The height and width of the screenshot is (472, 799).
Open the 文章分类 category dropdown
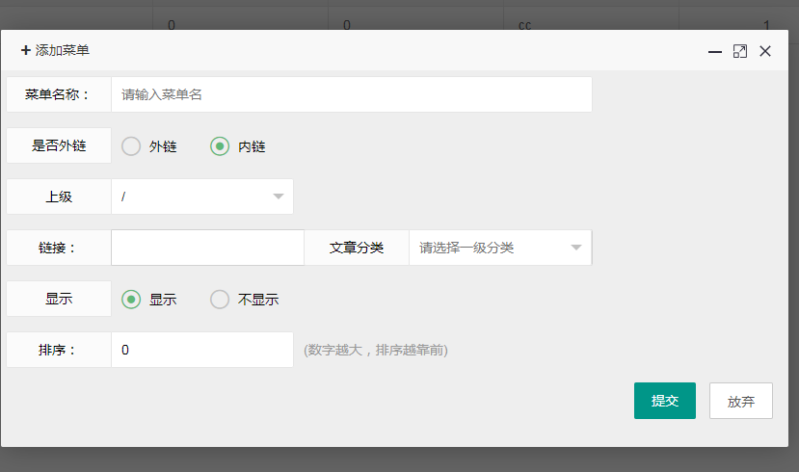pyautogui.click(x=500, y=248)
